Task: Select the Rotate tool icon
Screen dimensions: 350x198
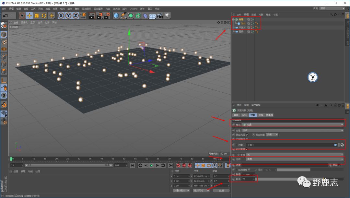Action: (x=44, y=16)
